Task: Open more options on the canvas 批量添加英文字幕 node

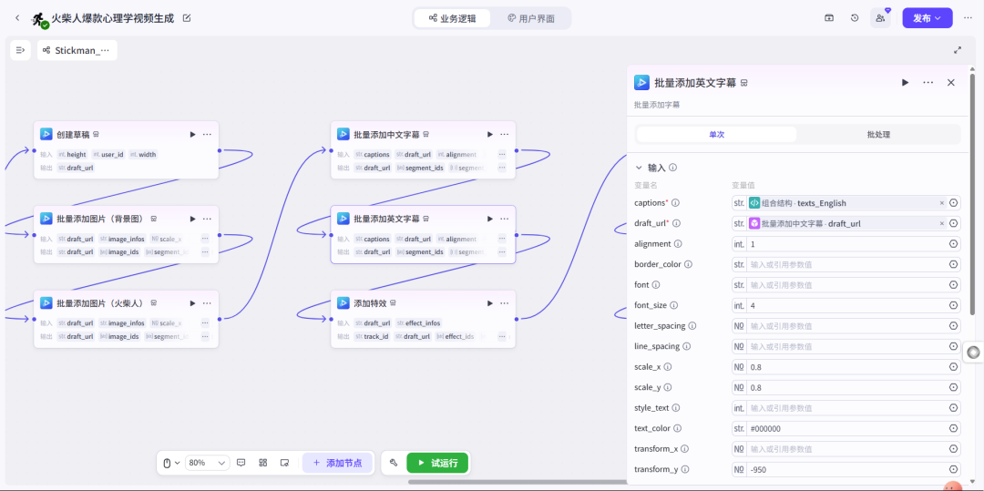Action: point(504,219)
